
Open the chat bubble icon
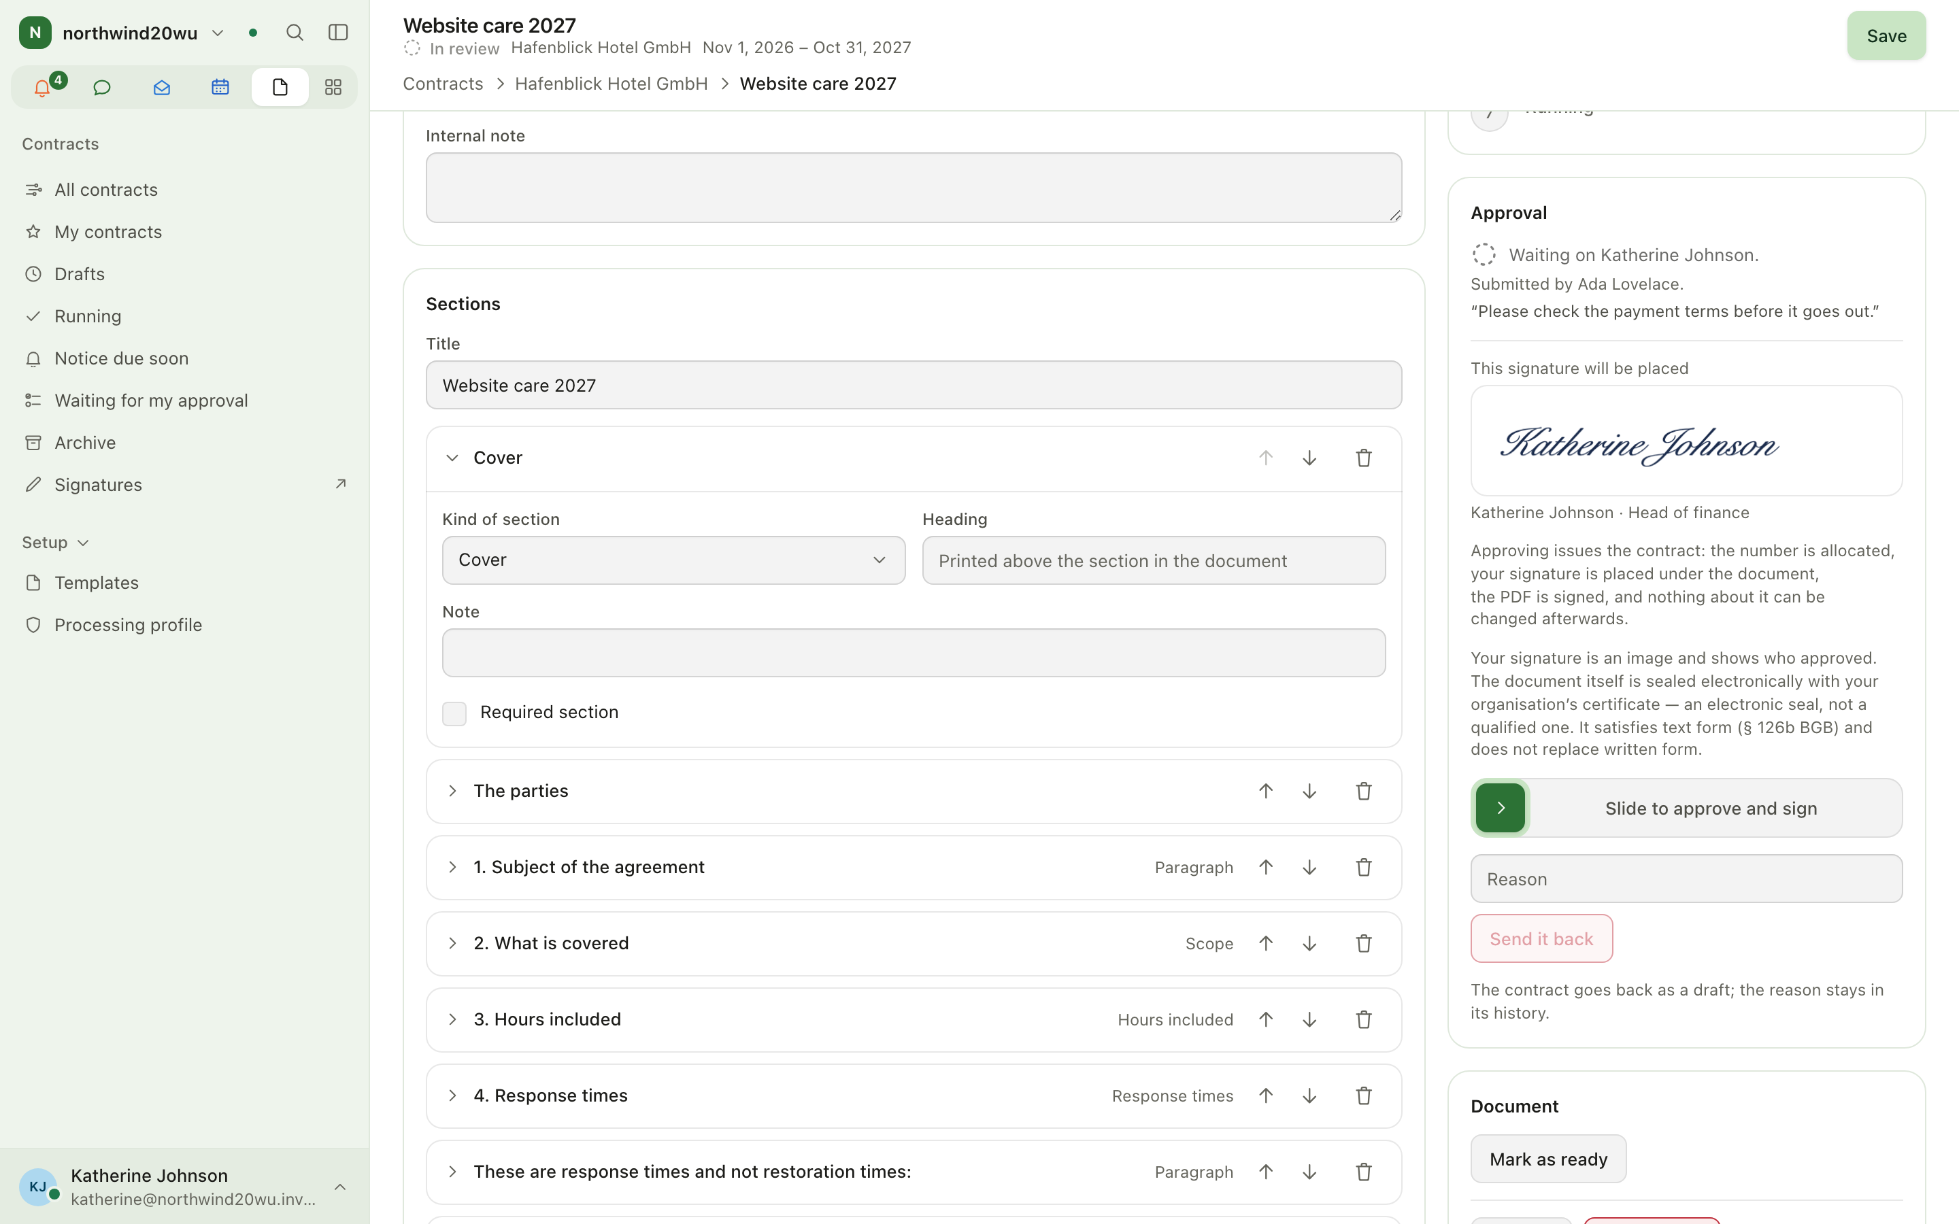coord(102,88)
